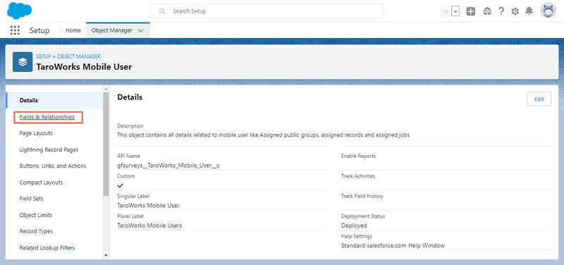Open the App Launcher dots grid
564x265 pixels.
coord(15,30)
